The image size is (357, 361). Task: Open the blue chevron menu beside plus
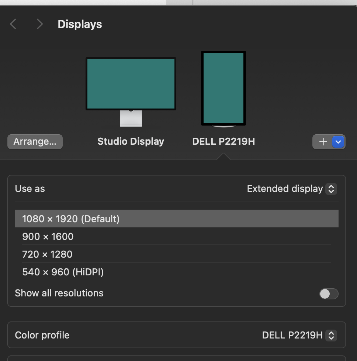(x=339, y=142)
